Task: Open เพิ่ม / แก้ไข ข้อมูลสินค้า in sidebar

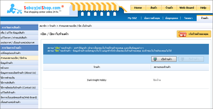Action: (19, 33)
